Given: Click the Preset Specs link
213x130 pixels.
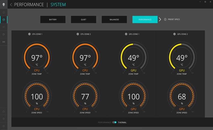Looking at the screenshot, I should click(x=174, y=20).
